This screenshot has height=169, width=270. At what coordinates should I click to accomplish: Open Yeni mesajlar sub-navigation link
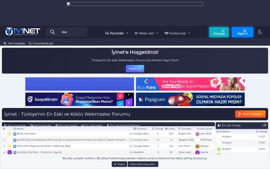pyautogui.click(x=15, y=43)
